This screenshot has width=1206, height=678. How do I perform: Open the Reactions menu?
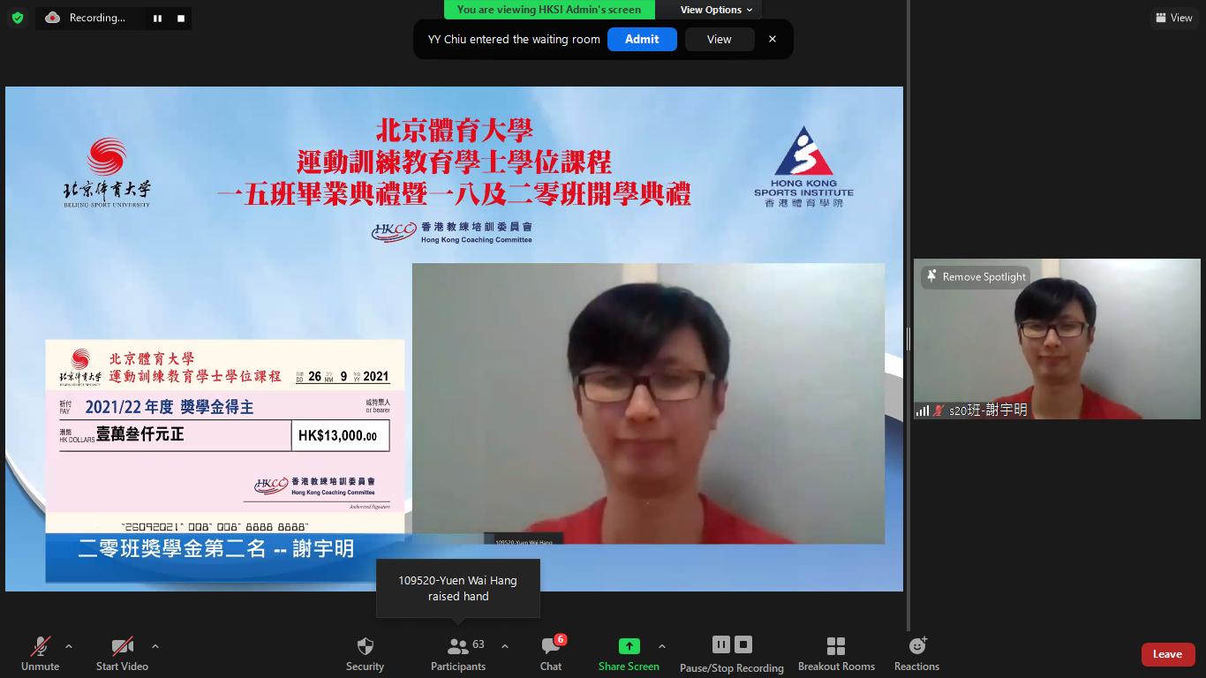click(x=916, y=654)
